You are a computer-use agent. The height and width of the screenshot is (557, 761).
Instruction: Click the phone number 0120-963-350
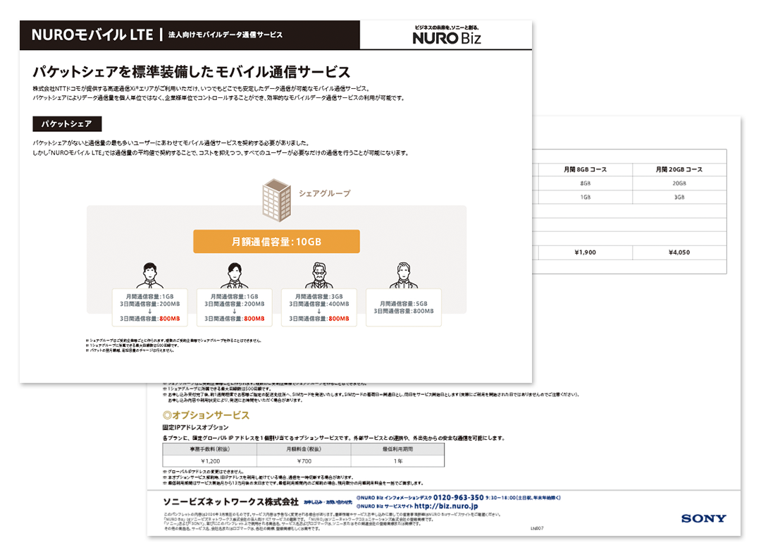(458, 497)
